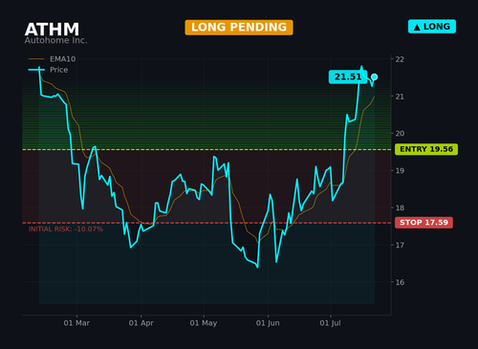Click the STOP 17.59 price label
The width and height of the screenshot is (478, 349).
point(424,223)
